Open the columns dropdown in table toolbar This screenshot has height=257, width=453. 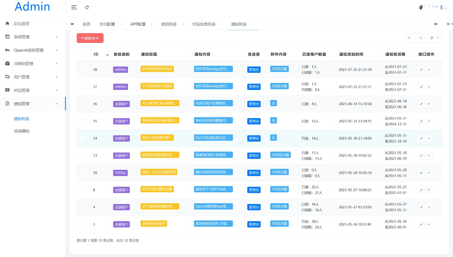[435, 38]
